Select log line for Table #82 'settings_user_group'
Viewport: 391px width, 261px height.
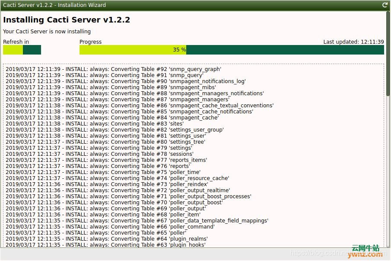114,129
